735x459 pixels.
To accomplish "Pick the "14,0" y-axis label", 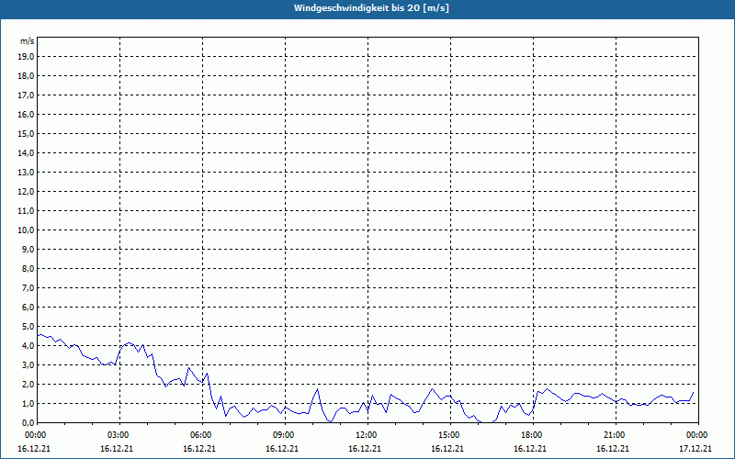I will 26,152.
